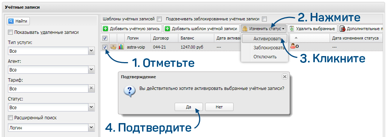This screenshot has height=137, width=387.
Task: Open the Агент dropdown
Action: tap(91, 70)
